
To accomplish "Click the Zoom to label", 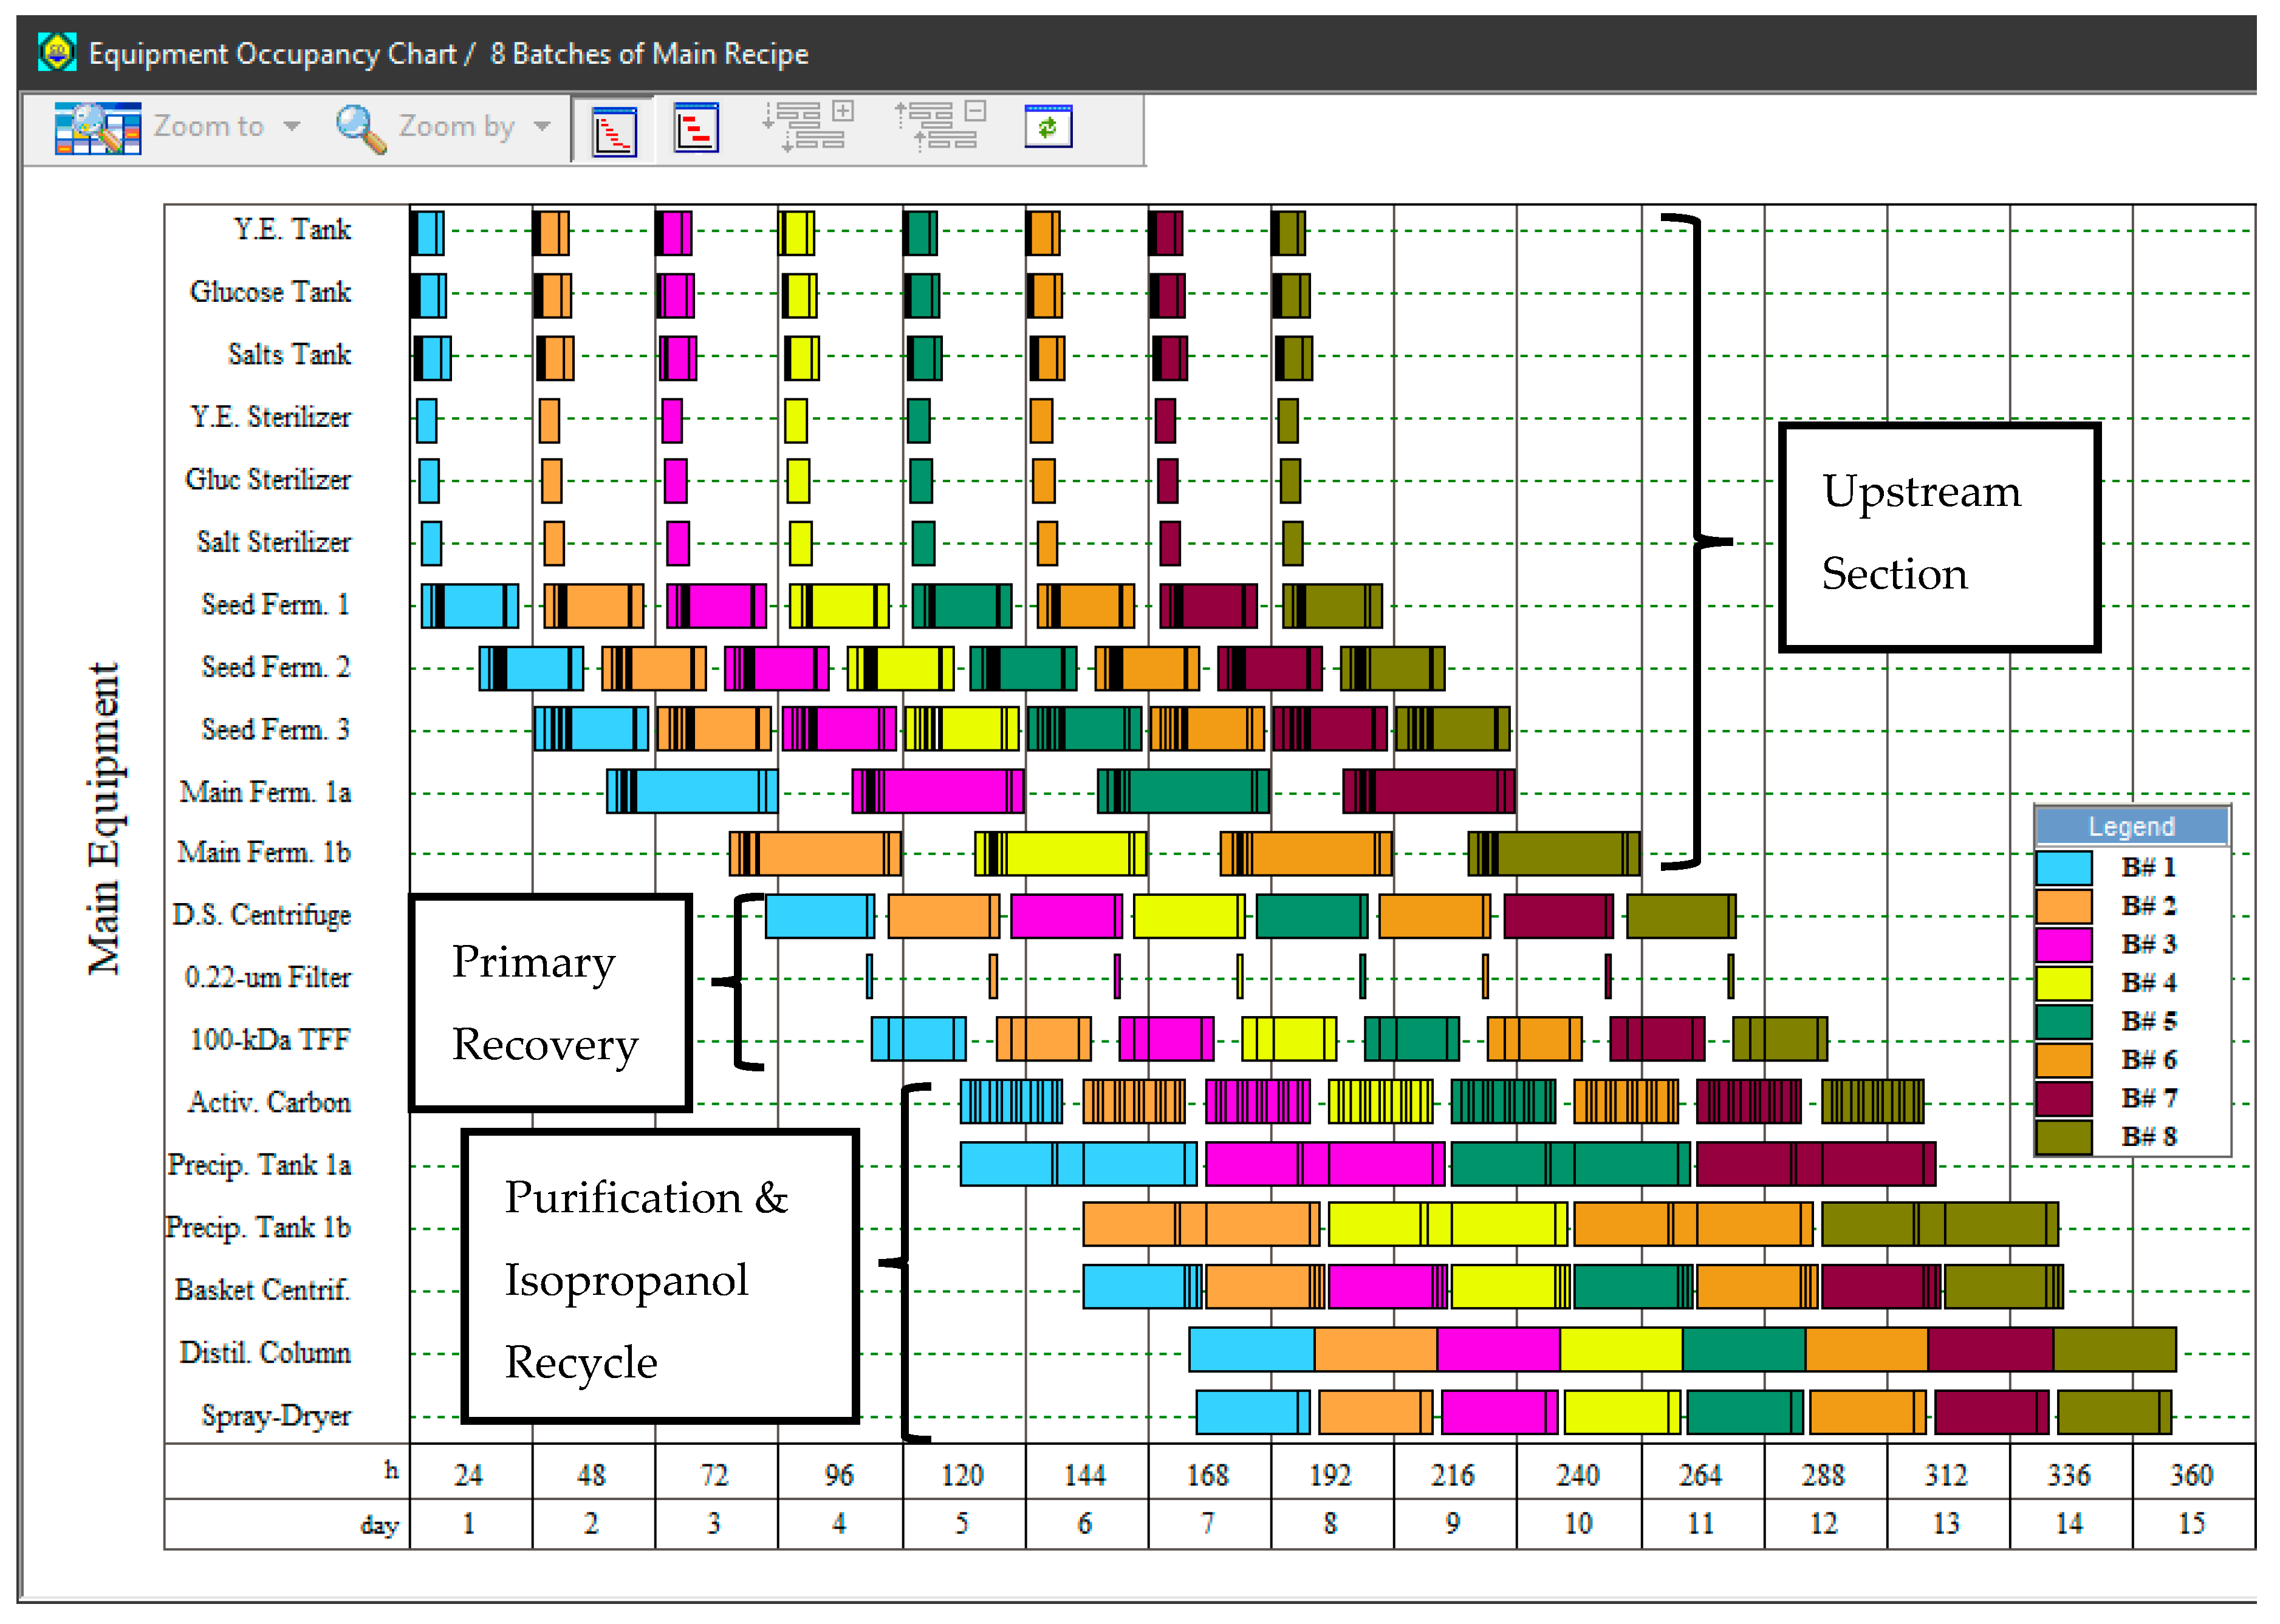I will pos(208,127).
